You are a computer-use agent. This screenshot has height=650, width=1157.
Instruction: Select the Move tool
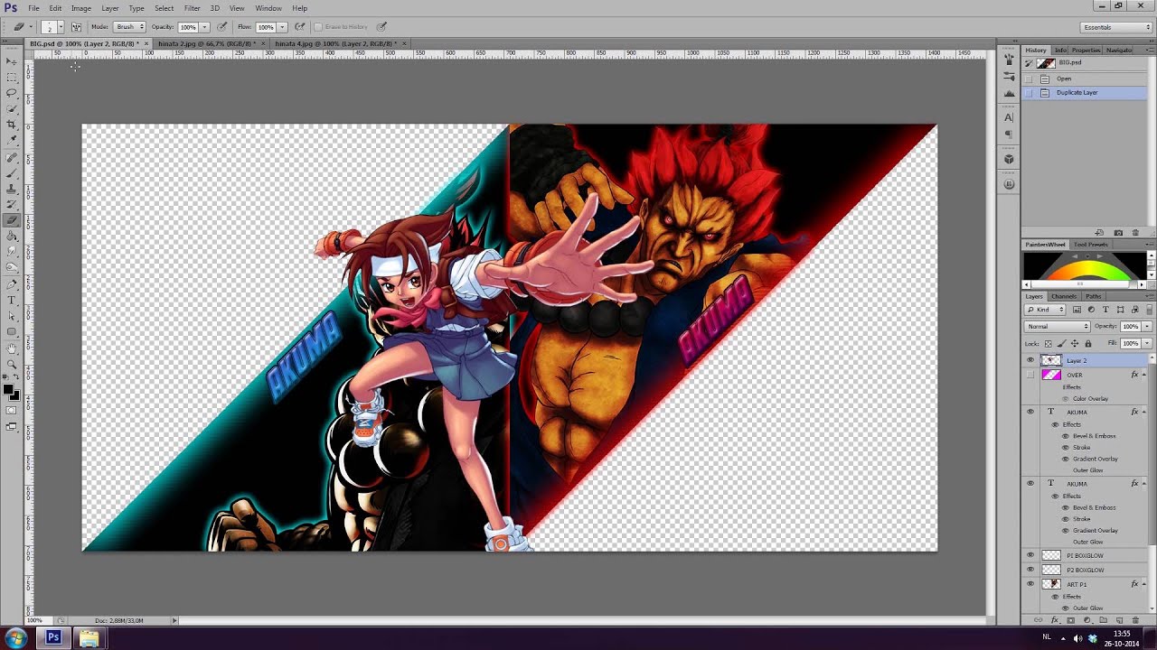coord(12,61)
